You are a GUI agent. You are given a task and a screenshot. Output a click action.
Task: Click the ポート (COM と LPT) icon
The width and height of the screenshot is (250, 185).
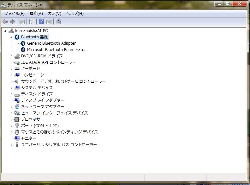coord(17,126)
